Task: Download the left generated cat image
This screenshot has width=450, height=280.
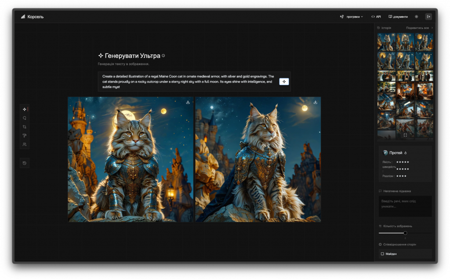Action: click(188, 102)
